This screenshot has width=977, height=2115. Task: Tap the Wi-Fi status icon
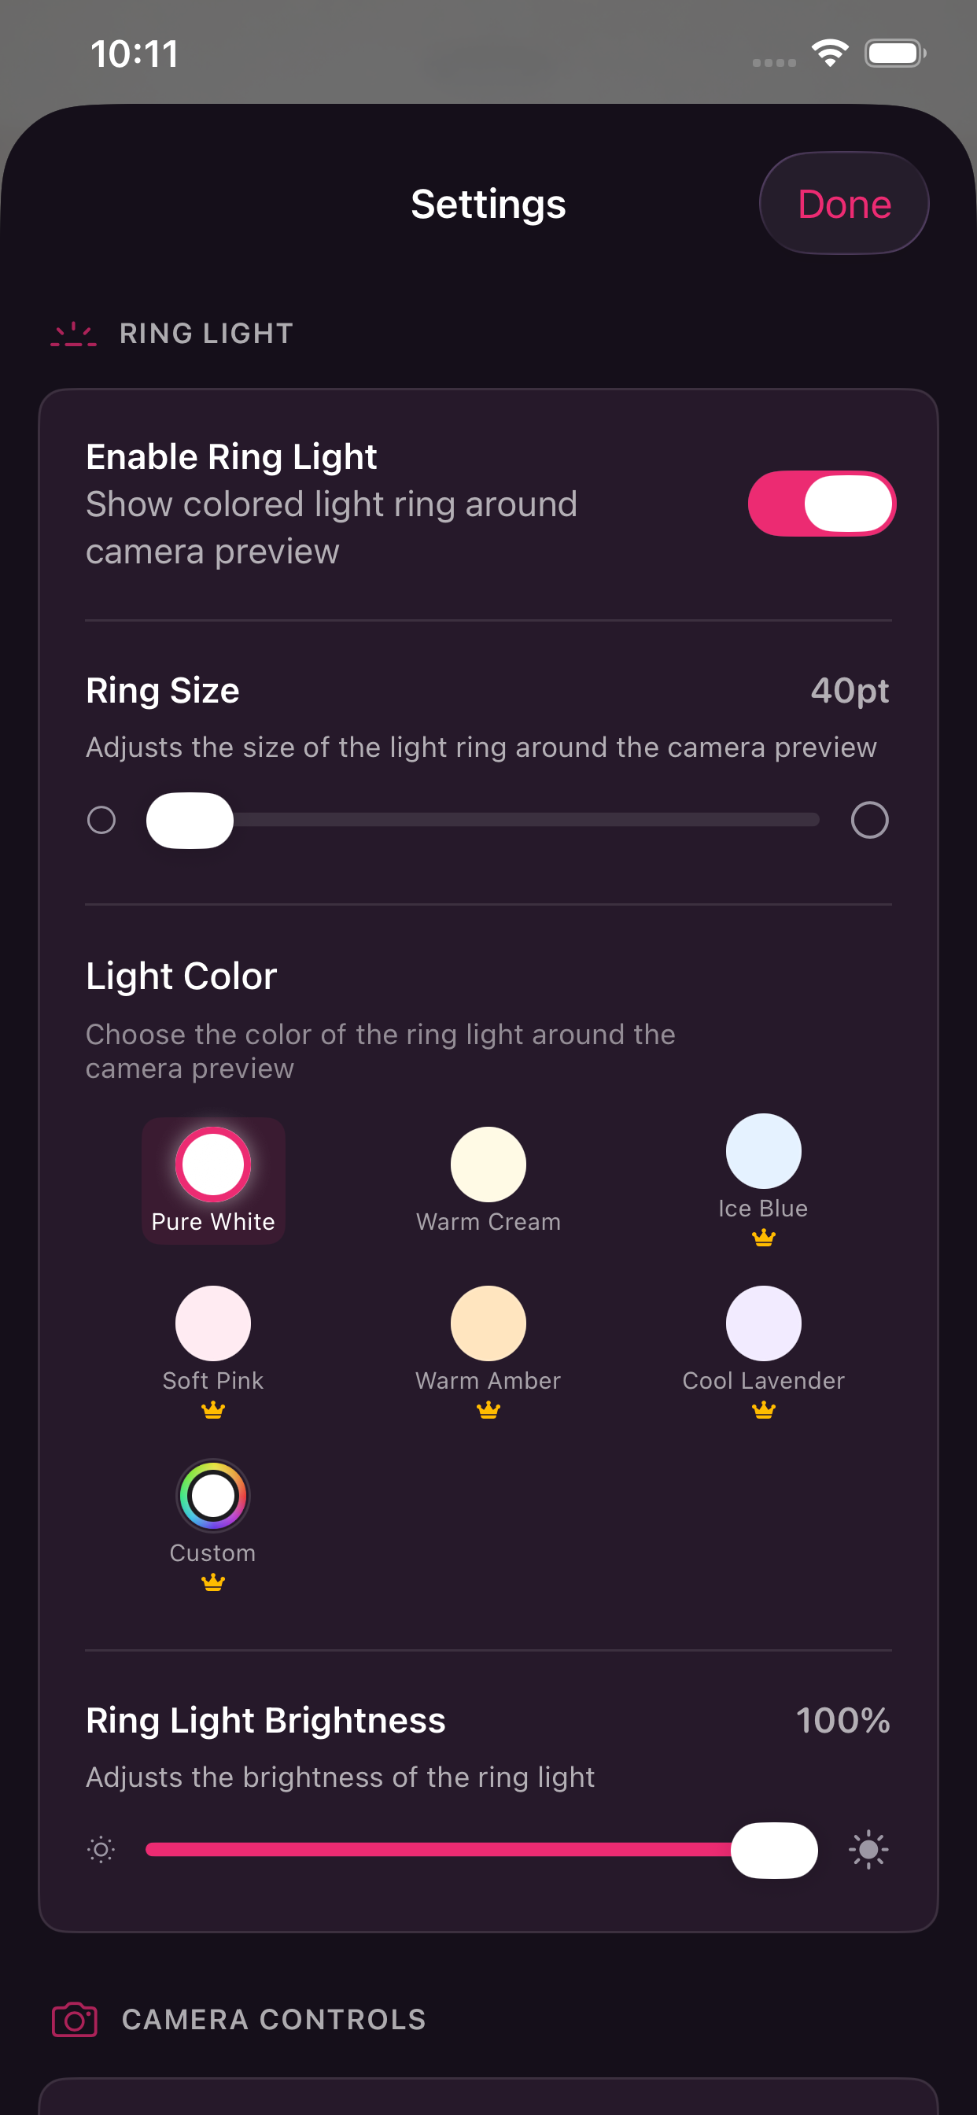[829, 54]
